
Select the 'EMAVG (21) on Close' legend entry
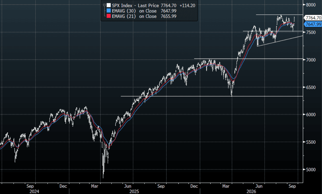click(134, 16)
